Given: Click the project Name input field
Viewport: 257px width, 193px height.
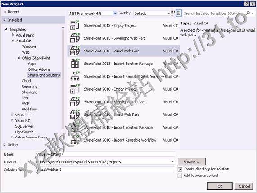Looking at the screenshot, I should [105, 154].
